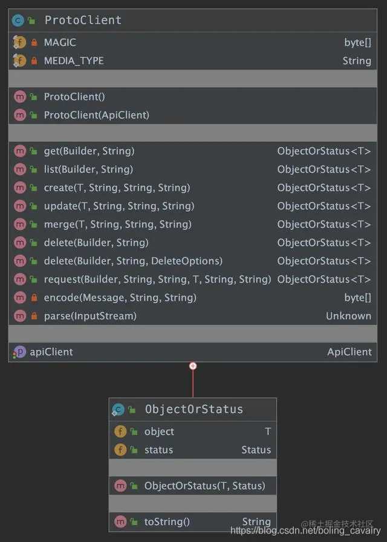The height and width of the screenshot is (542, 387).
Task: Click the lock icon beside encode
Action: point(34,298)
